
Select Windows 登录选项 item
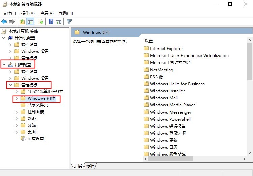168,133
